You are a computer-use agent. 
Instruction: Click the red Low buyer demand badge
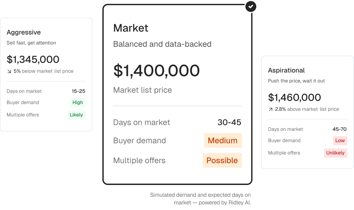[x=340, y=141]
